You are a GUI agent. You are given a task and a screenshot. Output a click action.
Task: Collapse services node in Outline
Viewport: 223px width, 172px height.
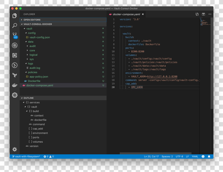(x=23, y=102)
